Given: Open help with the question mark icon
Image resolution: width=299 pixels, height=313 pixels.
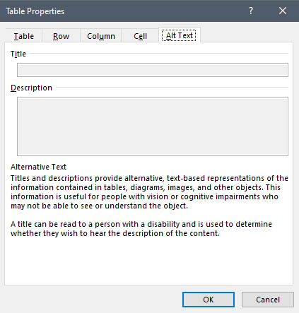Looking at the screenshot, I should pyautogui.click(x=251, y=11).
